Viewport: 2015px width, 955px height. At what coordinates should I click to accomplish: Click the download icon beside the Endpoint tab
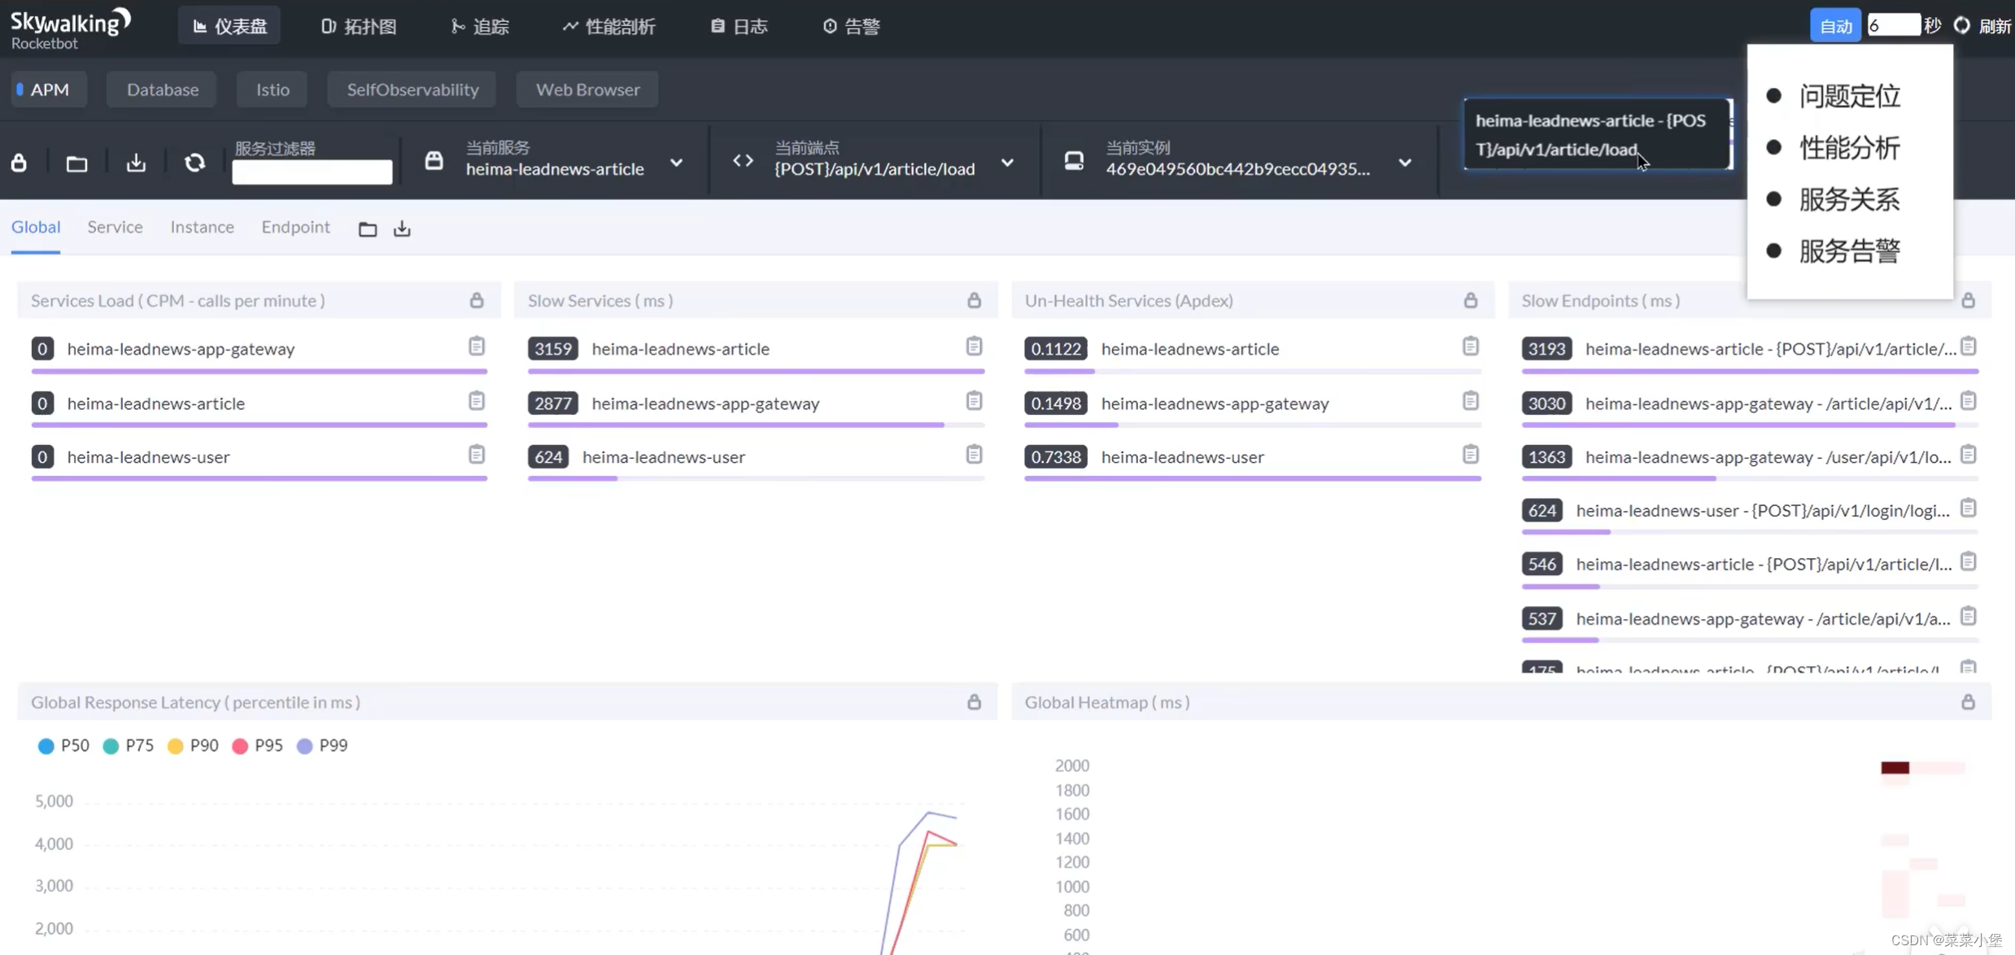402,229
